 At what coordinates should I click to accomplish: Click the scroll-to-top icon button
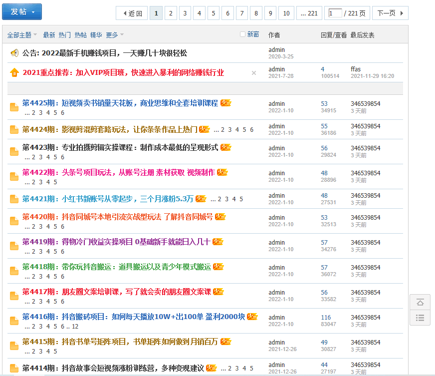pyautogui.click(x=420, y=302)
